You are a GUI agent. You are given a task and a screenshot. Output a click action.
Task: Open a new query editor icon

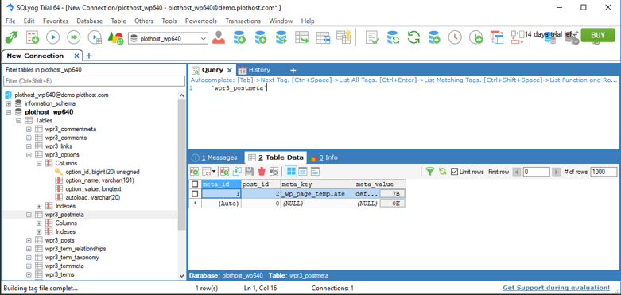(32, 37)
